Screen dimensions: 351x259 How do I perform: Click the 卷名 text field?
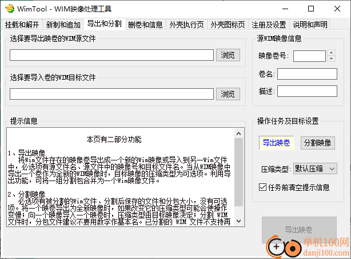(307, 74)
